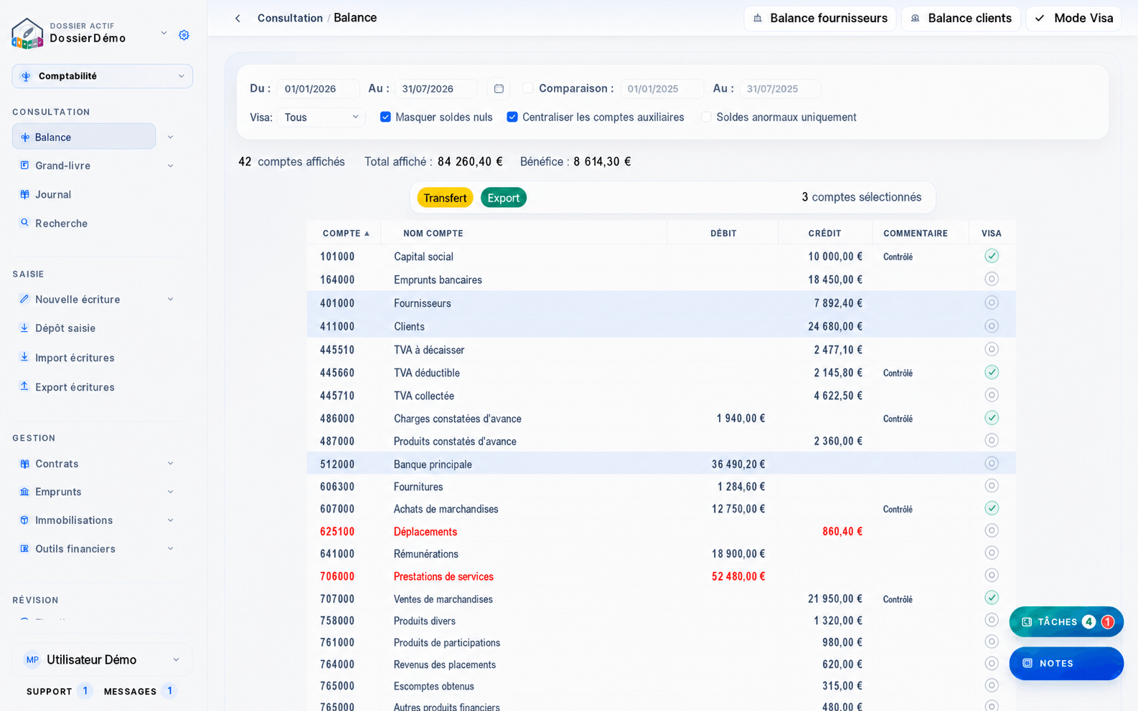
Task: Click the Balance sidebar icon
Action: click(x=25, y=137)
